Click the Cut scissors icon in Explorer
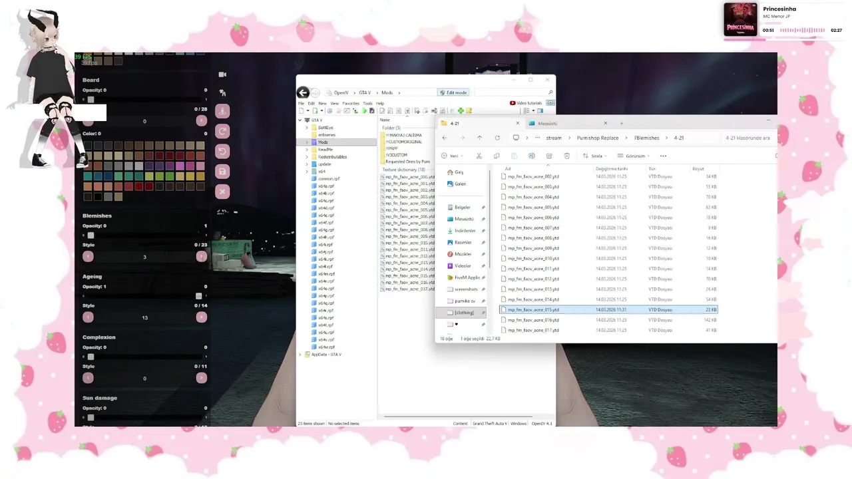The width and height of the screenshot is (852, 479). pos(479,156)
